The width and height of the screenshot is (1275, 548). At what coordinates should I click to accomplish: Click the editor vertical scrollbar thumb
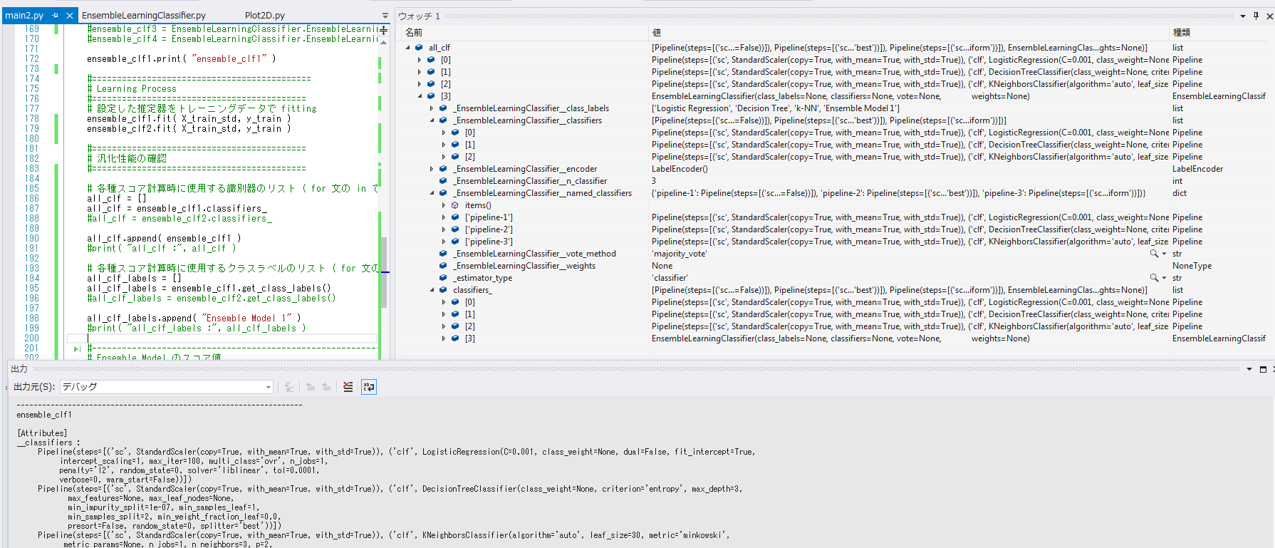tap(384, 272)
